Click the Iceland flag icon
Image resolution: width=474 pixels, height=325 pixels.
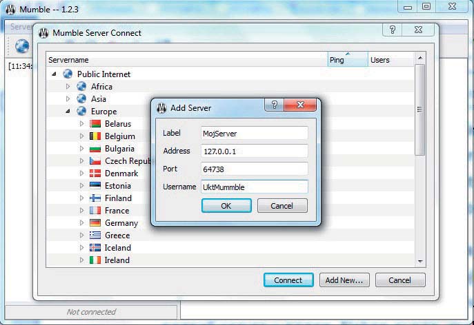(95, 247)
